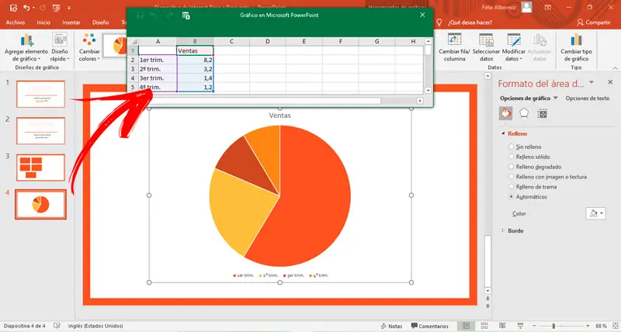
Task: Click Cambiar tipo de gráfico
Action: [x=576, y=47]
